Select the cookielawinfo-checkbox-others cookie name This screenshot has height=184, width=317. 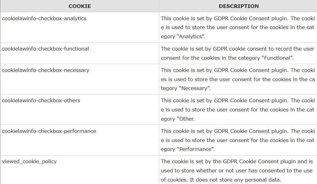[41, 100]
